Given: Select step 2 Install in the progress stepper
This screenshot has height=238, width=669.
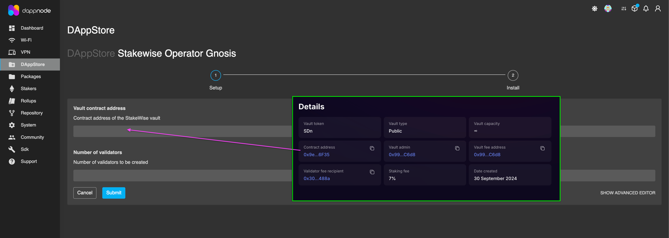Looking at the screenshot, I should (512, 75).
